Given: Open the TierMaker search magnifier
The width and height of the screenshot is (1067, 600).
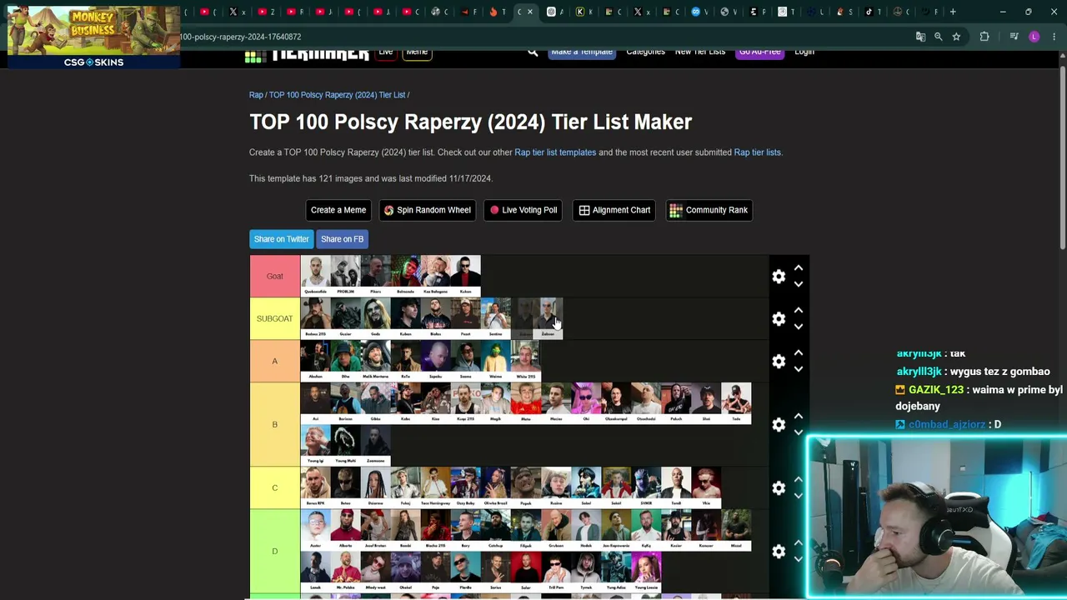Looking at the screenshot, I should [533, 52].
